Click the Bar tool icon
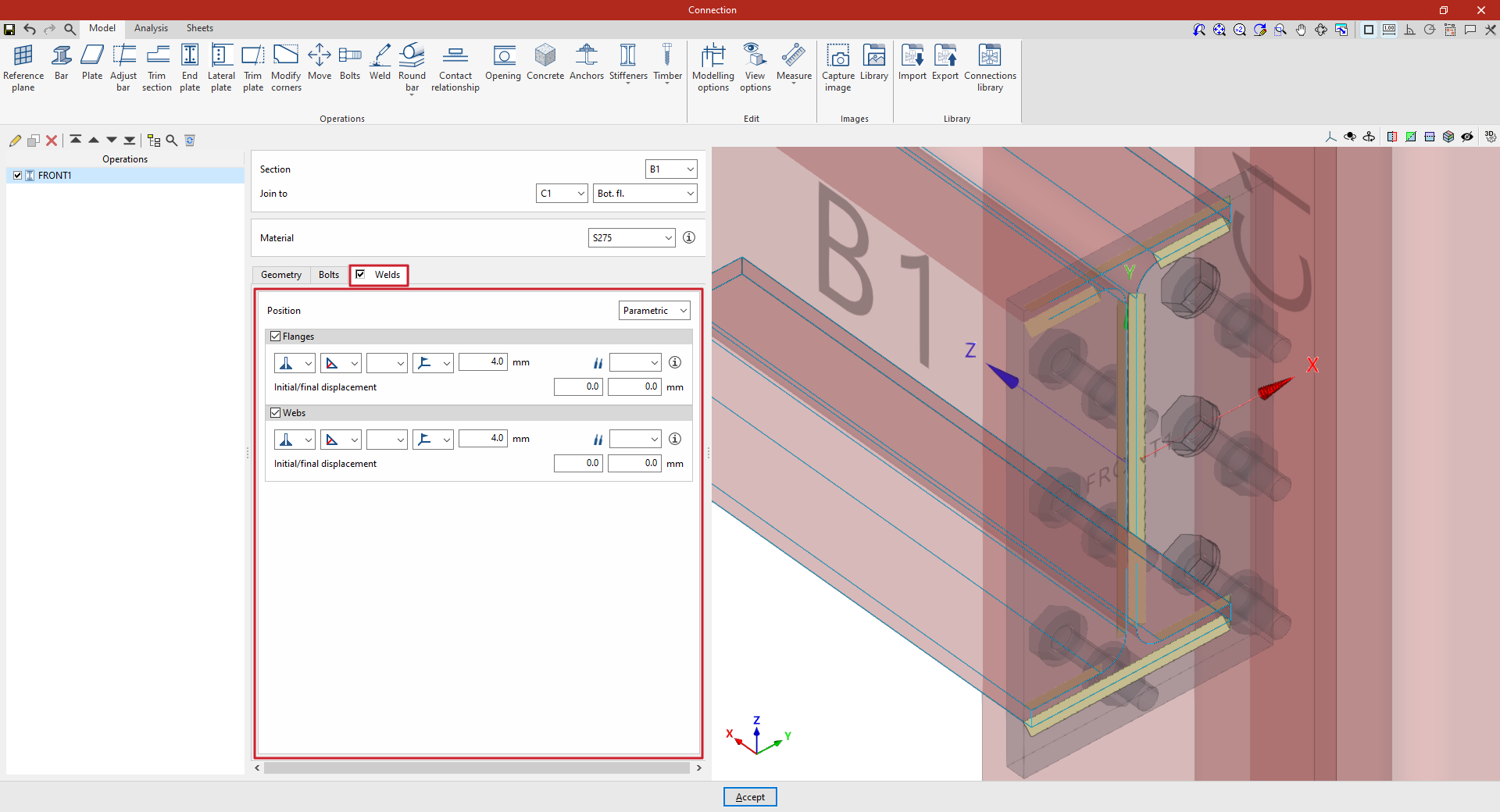This screenshot has height=812, width=1500. (x=61, y=62)
